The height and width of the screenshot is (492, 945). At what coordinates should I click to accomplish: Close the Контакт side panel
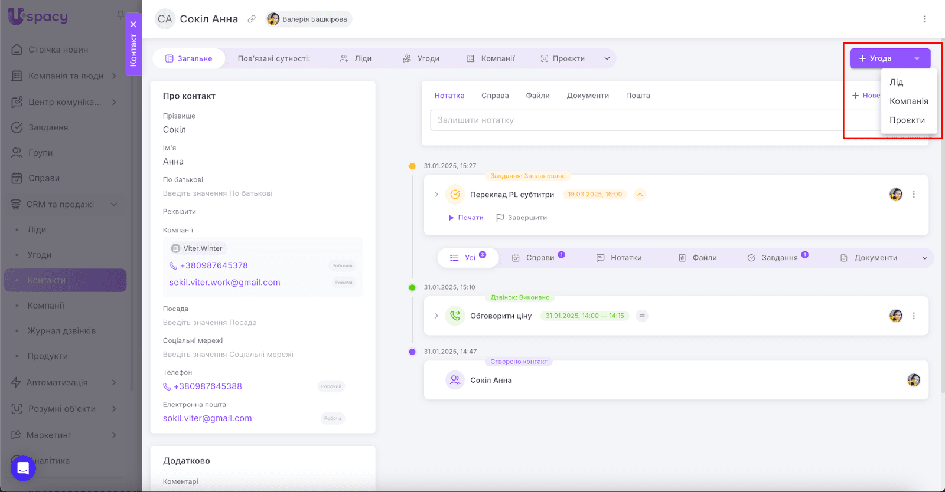click(133, 24)
